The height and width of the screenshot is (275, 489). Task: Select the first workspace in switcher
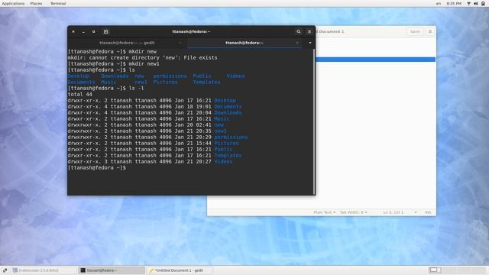(435, 270)
